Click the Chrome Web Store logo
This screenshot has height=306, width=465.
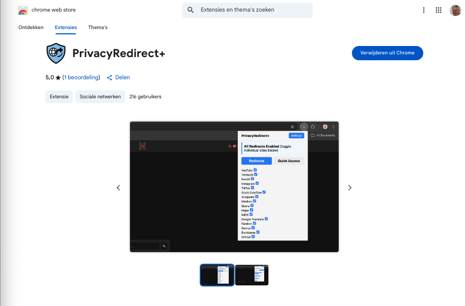[x=23, y=11]
